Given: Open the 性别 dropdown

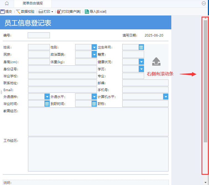Looking at the screenshot, I should [94, 47].
